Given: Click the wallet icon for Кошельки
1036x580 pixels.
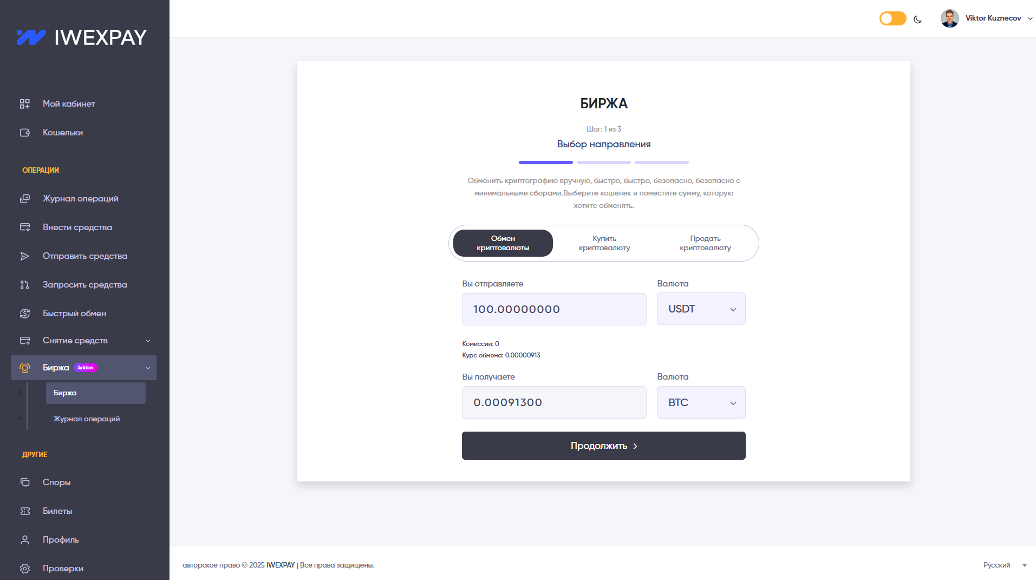Looking at the screenshot, I should point(25,133).
